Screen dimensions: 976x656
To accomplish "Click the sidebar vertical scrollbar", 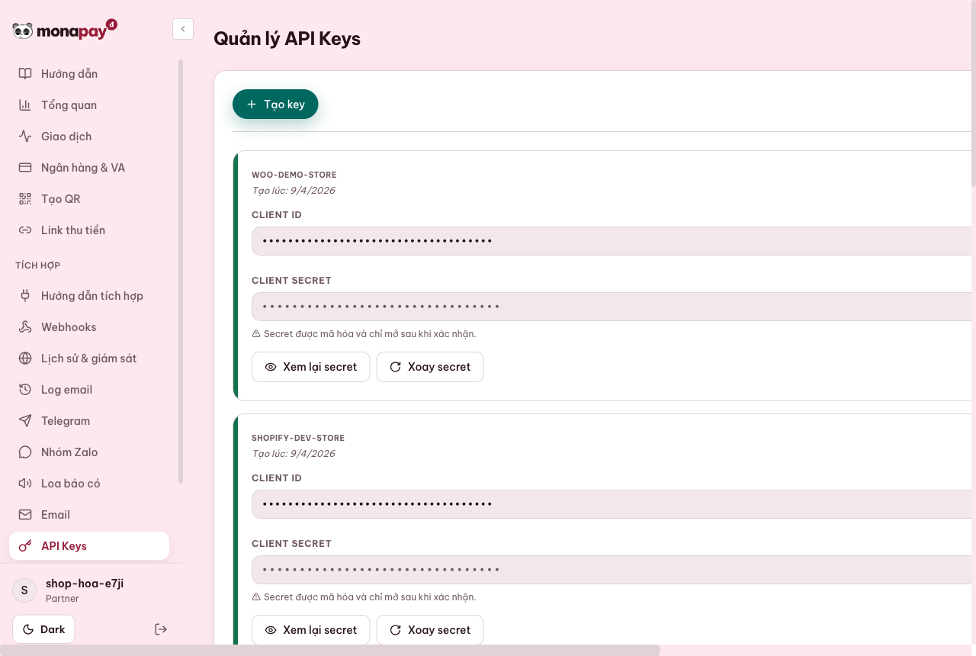I will 181,271.
